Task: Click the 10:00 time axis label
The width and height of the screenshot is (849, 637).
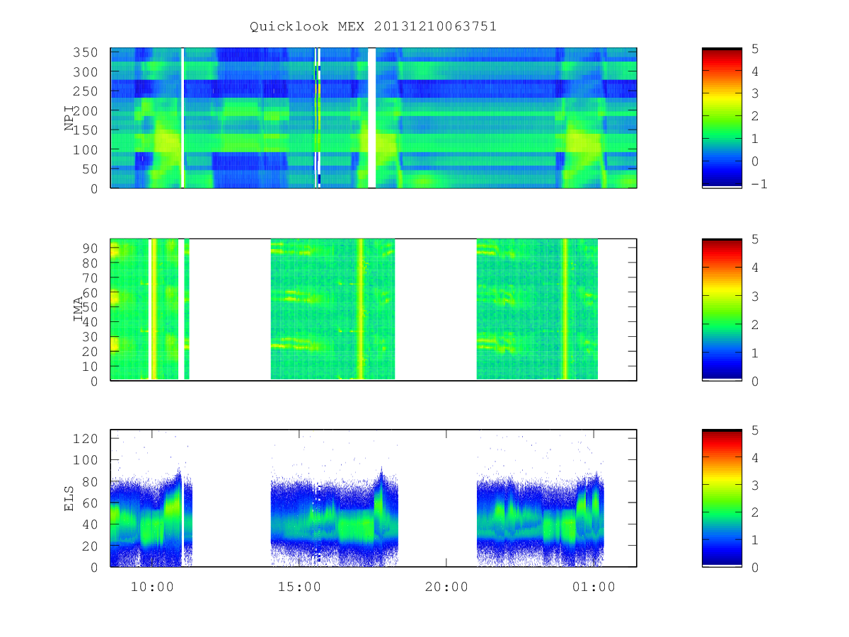Action: point(152,587)
